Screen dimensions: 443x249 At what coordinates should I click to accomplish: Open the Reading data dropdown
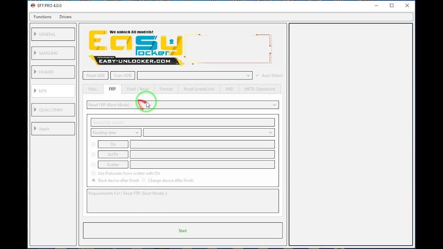click(x=116, y=132)
